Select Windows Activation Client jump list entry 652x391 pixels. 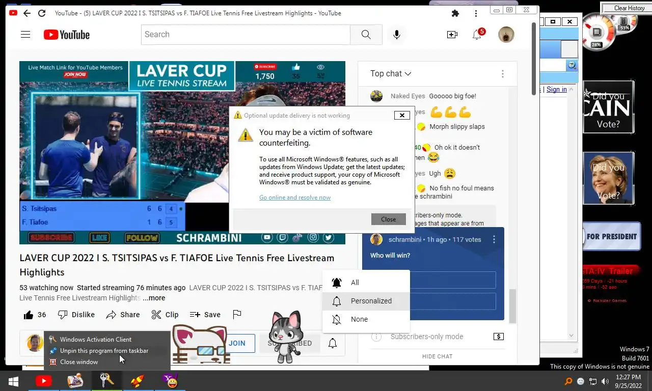pyautogui.click(x=107, y=340)
